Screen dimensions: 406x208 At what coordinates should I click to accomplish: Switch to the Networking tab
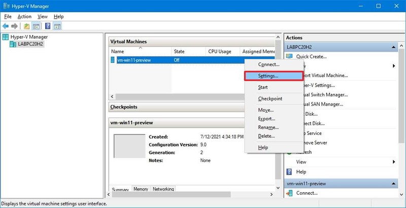(x=163, y=189)
